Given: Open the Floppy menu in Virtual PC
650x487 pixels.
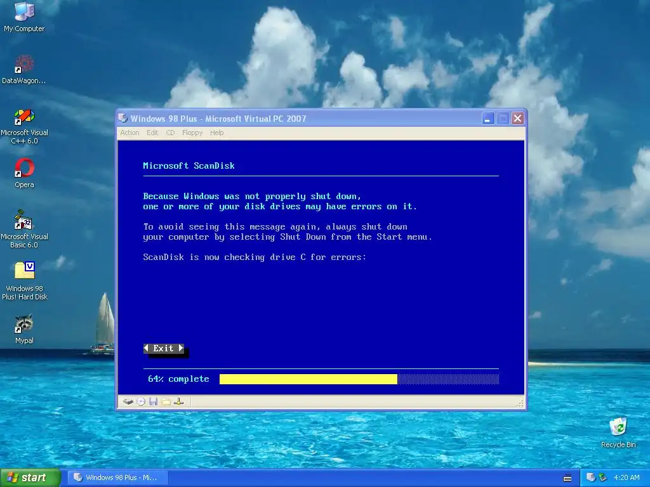Looking at the screenshot, I should 192,133.
